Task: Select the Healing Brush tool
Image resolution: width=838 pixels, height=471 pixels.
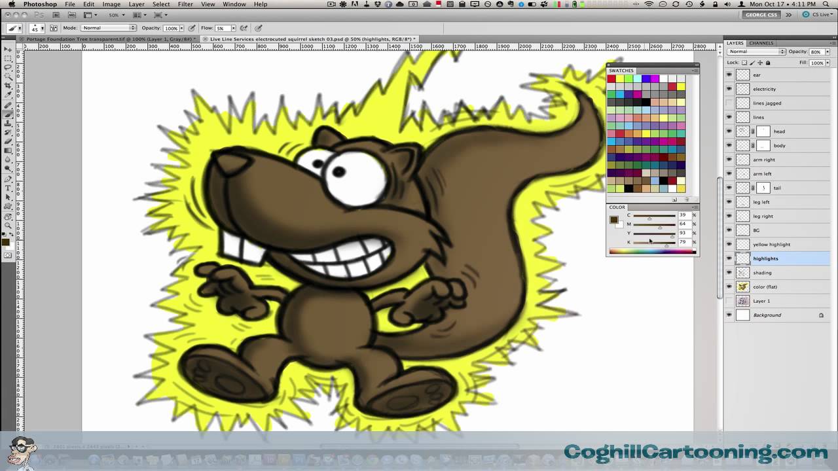Action: (x=8, y=105)
